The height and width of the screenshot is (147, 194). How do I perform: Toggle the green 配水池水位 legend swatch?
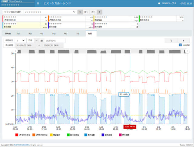(x=68, y=135)
